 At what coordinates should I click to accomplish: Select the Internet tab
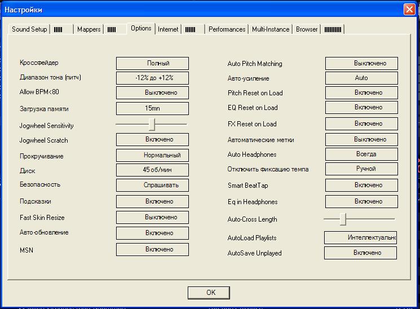tap(168, 29)
